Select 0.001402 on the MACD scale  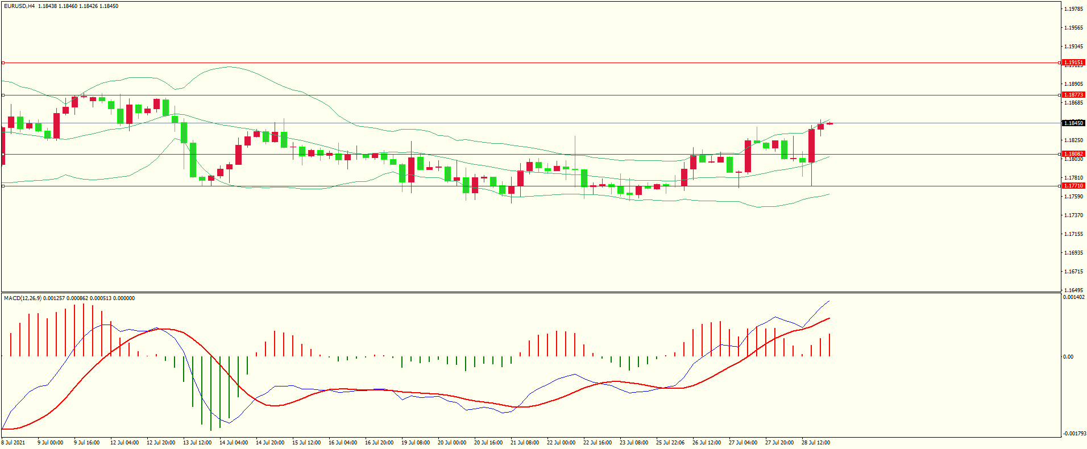point(1073,297)
